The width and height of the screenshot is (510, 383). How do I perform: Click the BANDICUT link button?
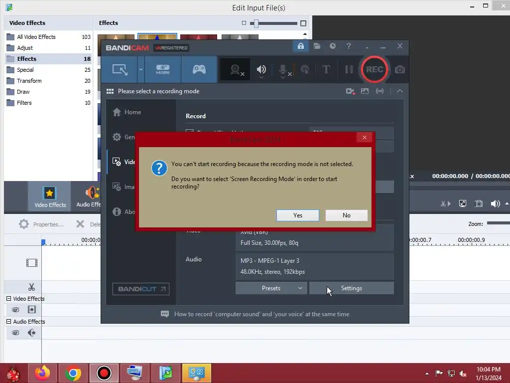(x=141, y=289)
